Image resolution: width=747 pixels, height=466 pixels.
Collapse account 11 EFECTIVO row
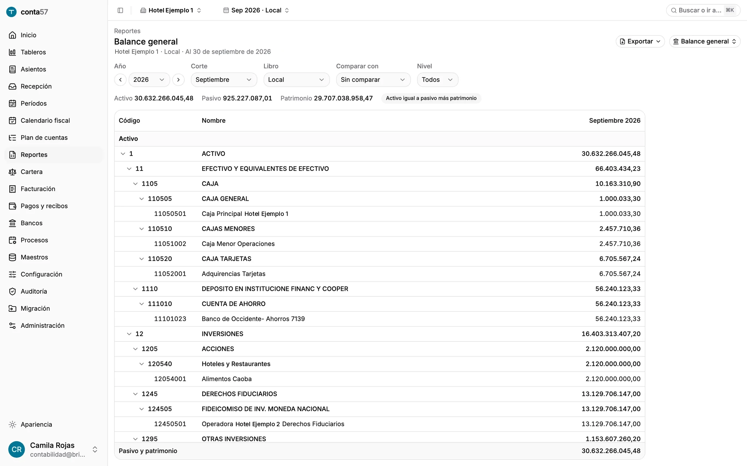point(129,169)
